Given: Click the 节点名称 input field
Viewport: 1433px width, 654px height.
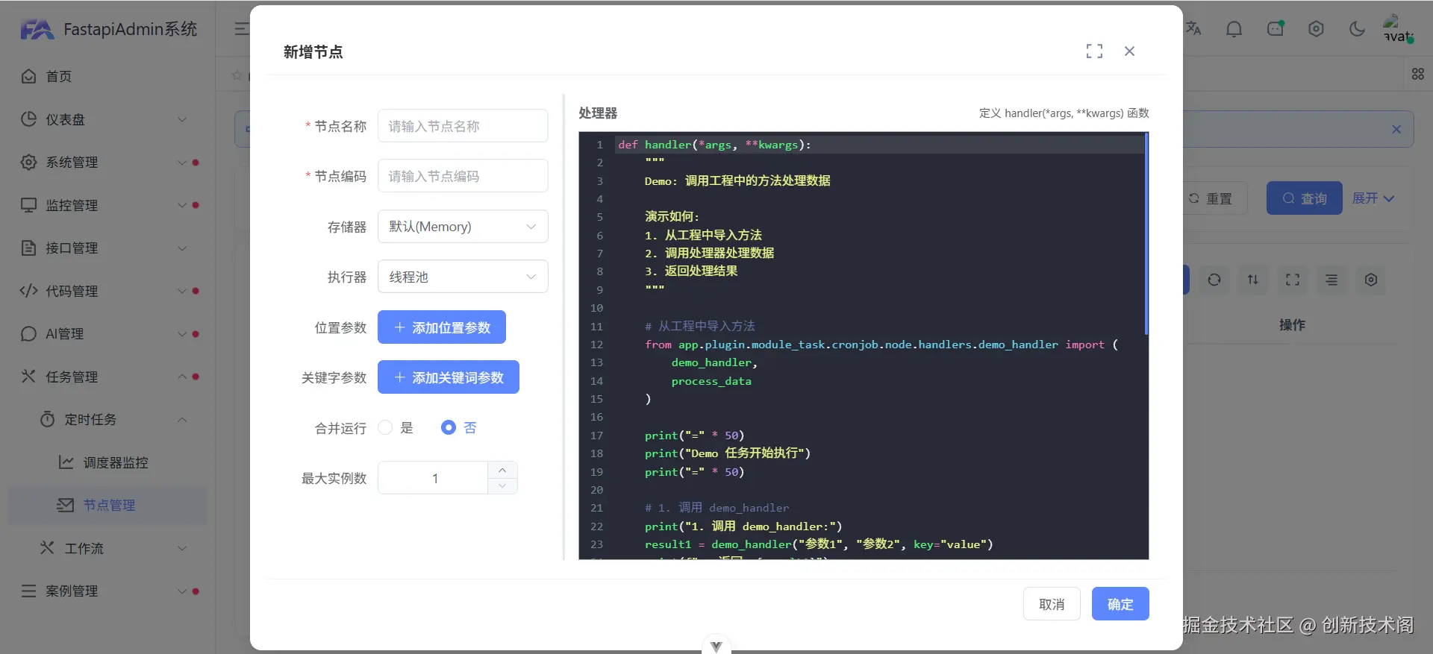Looking at the screenshot, I should pos(463,126).
